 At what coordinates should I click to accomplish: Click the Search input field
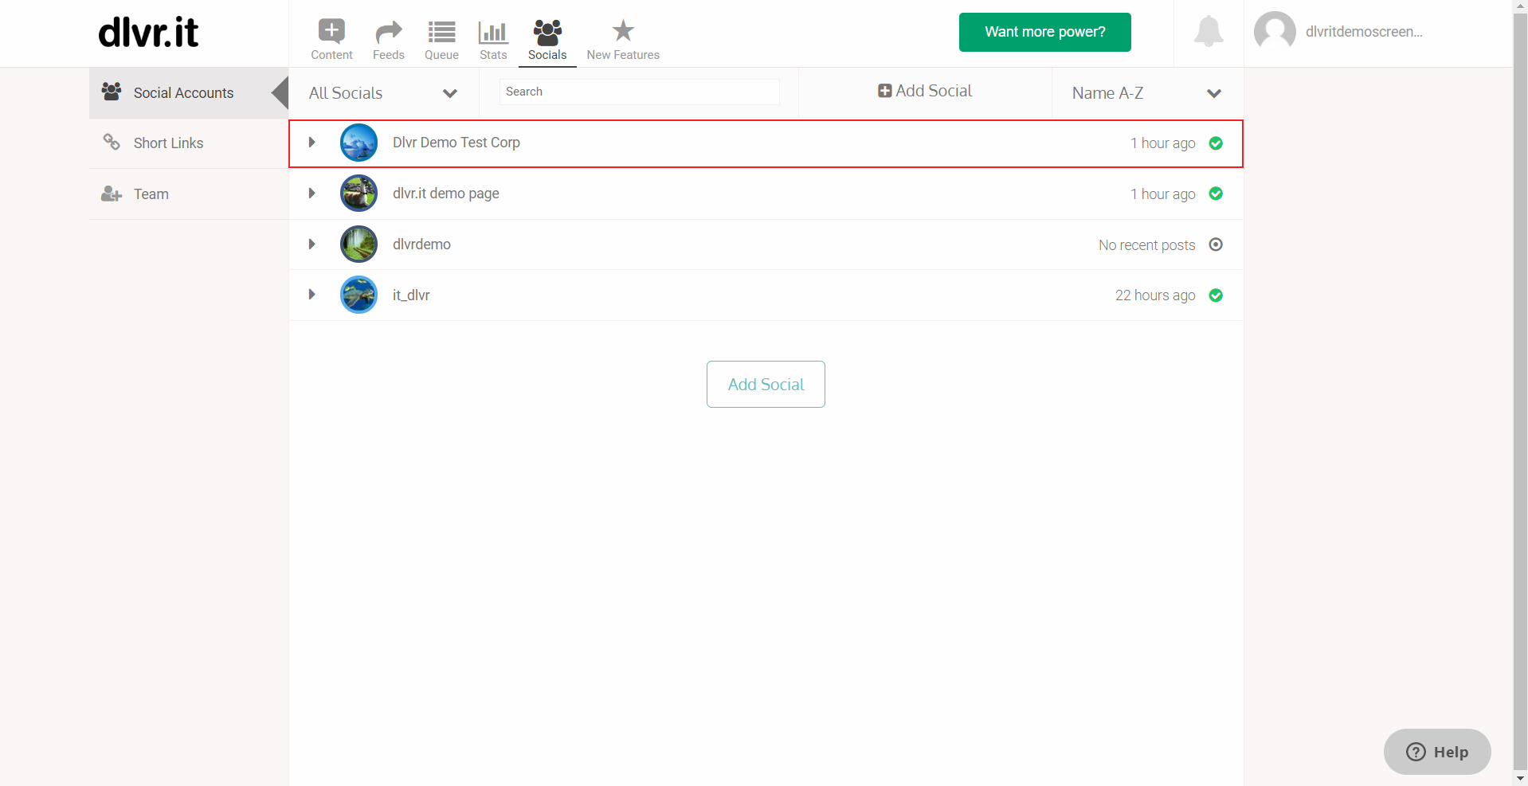[x=639, y=92]
